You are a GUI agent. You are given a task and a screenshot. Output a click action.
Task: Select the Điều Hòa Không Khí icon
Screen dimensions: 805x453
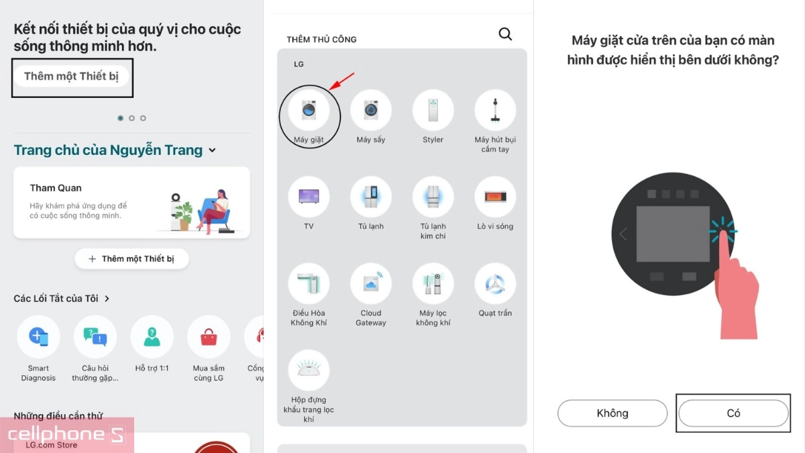tap(309, 284)
